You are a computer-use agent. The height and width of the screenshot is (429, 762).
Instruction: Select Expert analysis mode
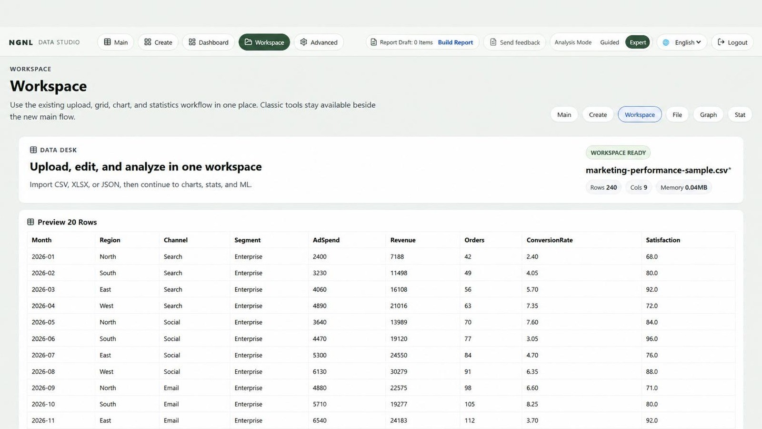click(638, 42)
